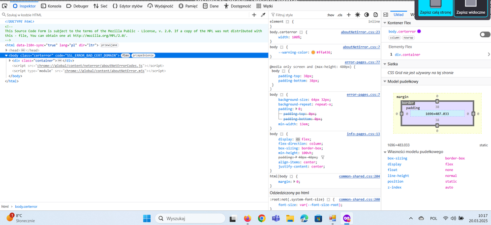Viewport: 491px width, 225px height.
Task: Open the flexbox editor icon beside display
Action: 298,140
